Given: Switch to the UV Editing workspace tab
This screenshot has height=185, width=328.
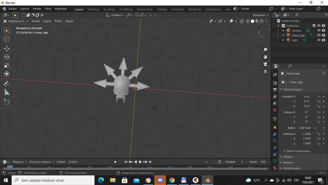Looking at the screenshot, I should (x=125, y=9).
